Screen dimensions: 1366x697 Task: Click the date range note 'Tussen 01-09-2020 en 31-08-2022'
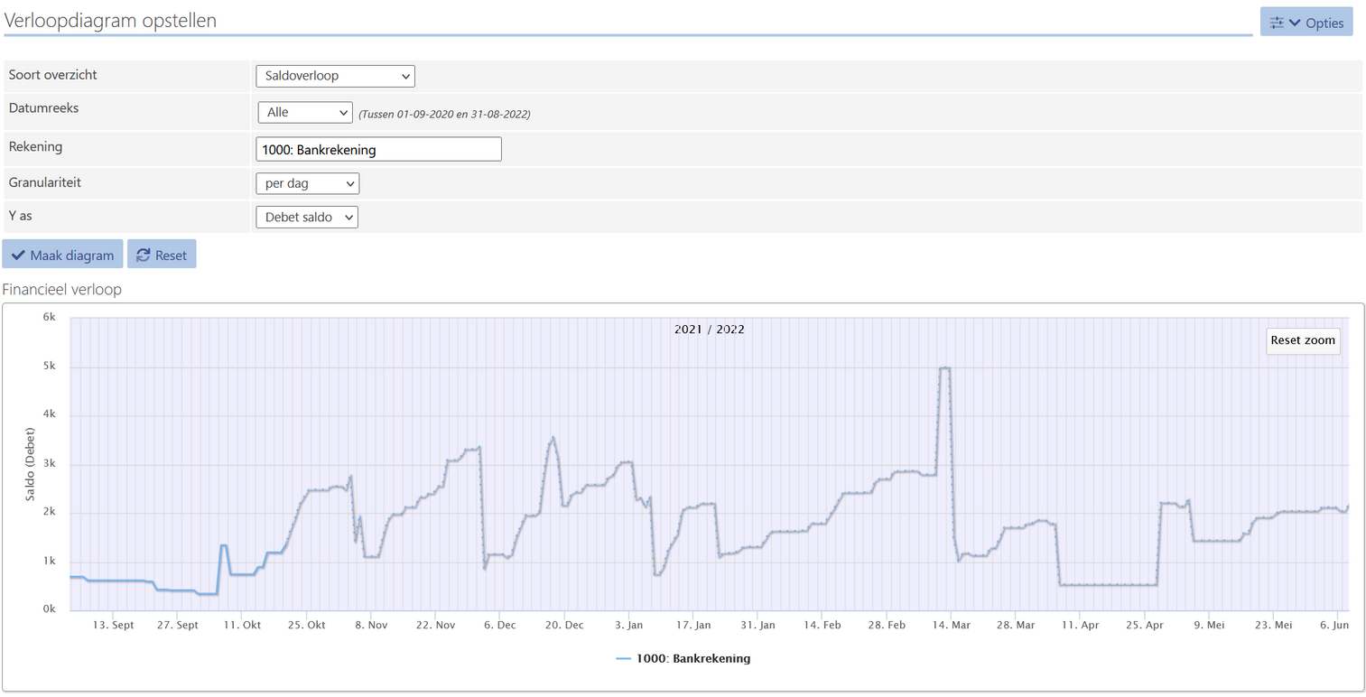pyautogui.click(x=444, y=115)
